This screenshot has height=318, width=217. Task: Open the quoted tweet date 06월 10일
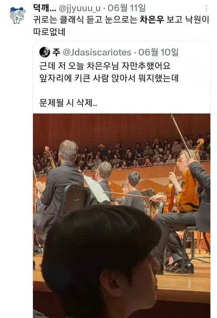[158, 52]
